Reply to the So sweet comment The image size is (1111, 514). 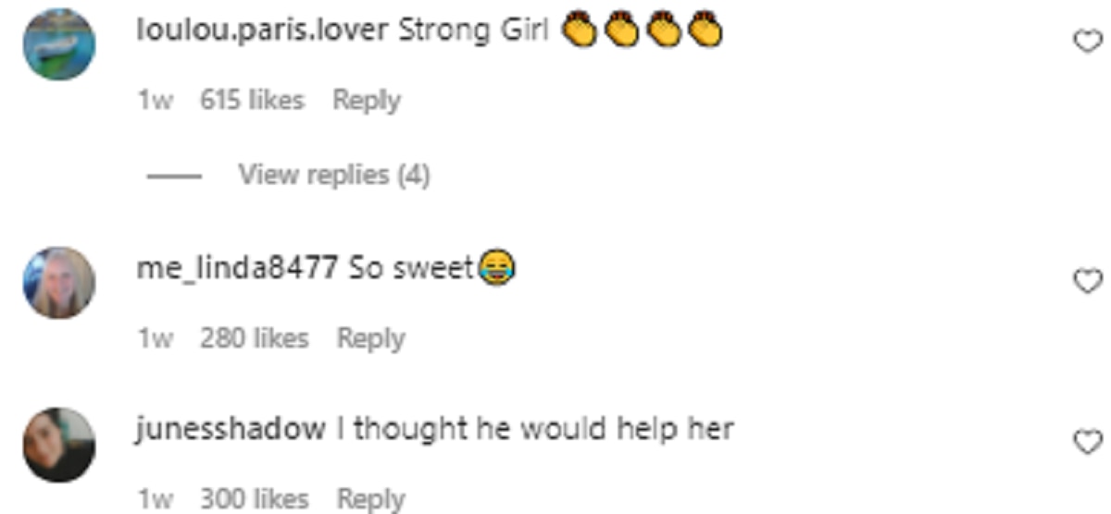(x=370, y=339)
